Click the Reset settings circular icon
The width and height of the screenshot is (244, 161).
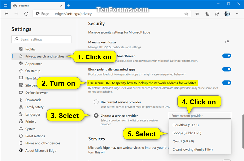pyautogui.click(x=21, y=136)
